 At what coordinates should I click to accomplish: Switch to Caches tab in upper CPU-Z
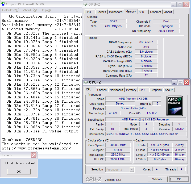point(101,12)
